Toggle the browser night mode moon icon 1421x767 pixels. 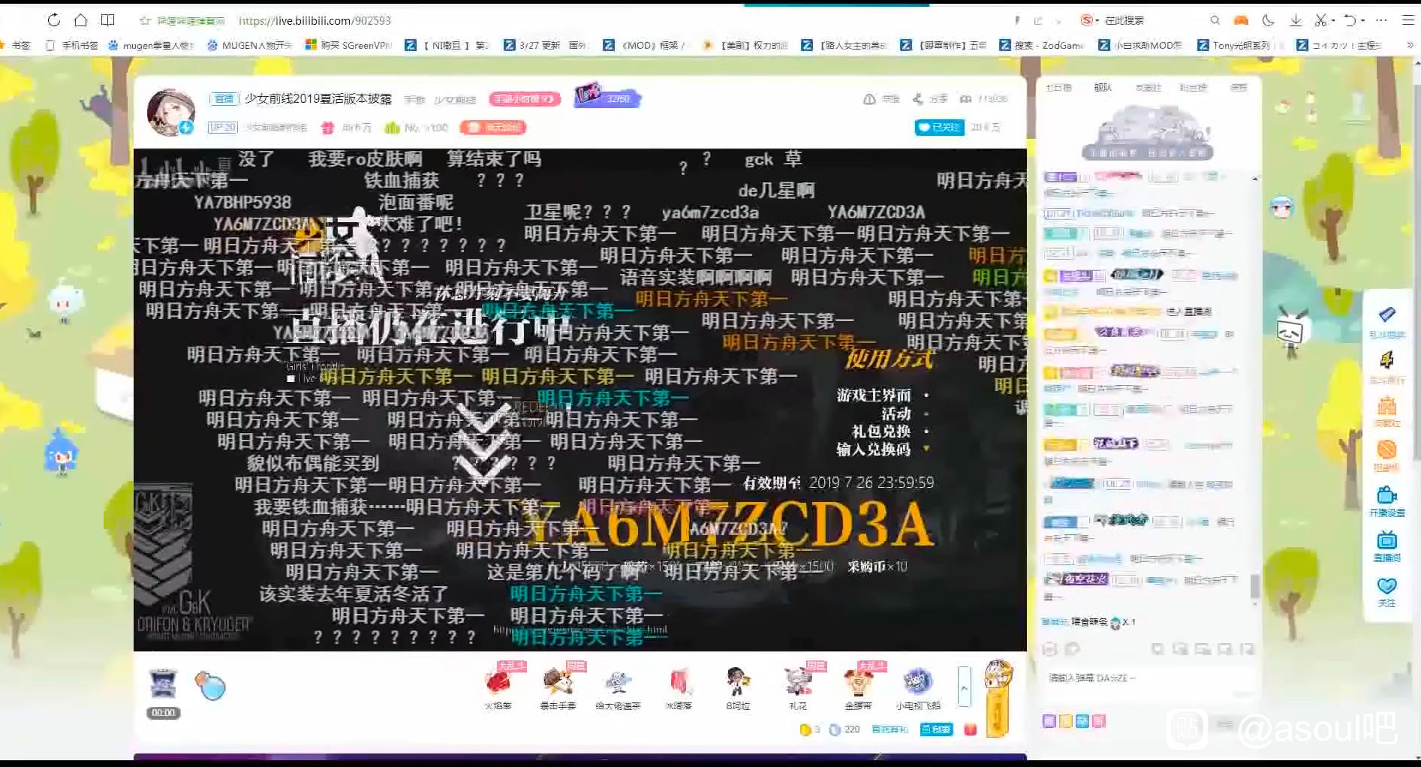pyautogui.click(x=1269, y=20)
